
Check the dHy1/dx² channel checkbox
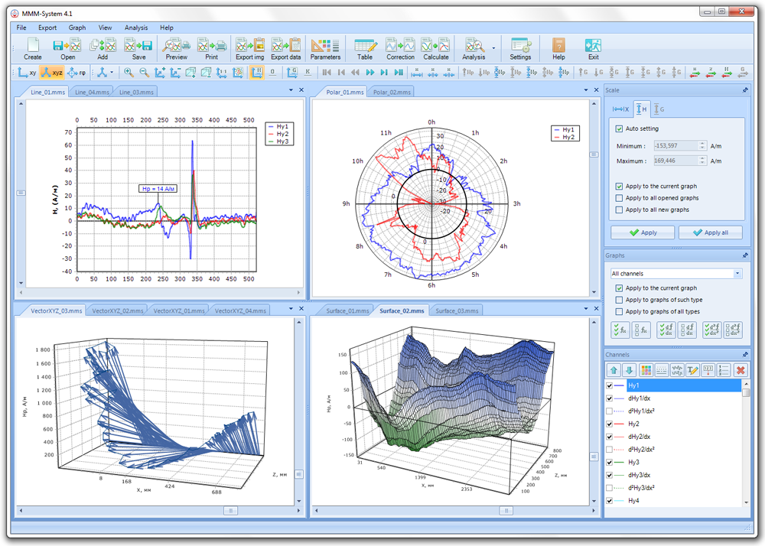click(610, 411)
